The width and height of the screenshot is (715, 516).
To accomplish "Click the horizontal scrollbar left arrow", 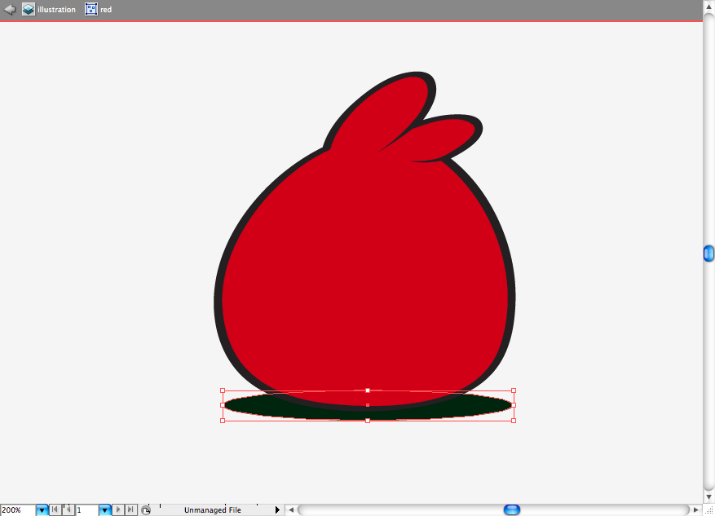I will (x=291, y=510).
